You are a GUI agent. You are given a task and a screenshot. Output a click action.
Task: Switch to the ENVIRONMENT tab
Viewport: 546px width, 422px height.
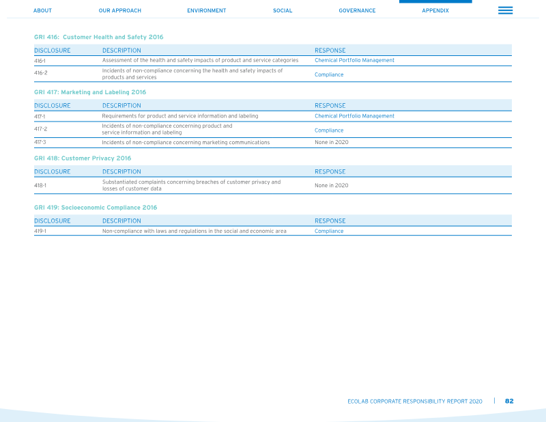tap(207, 10)
